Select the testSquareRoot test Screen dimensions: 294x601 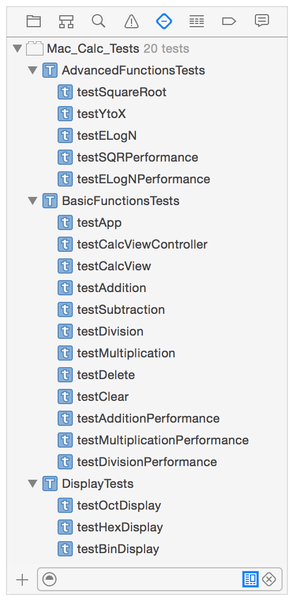coord(112,92)
